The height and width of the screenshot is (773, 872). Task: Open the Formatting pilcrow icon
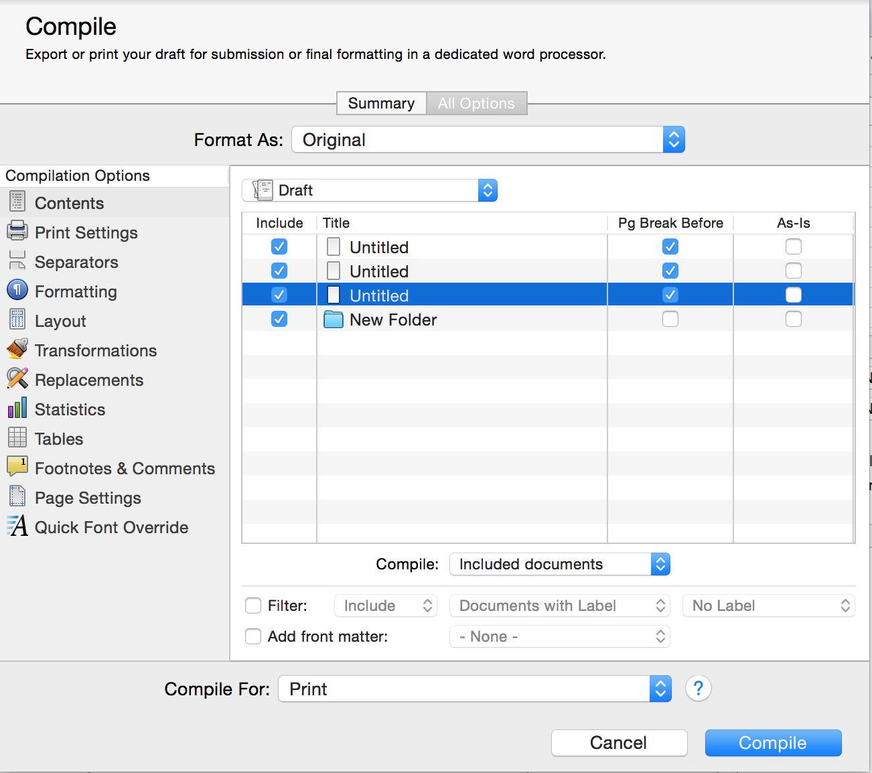17,290
